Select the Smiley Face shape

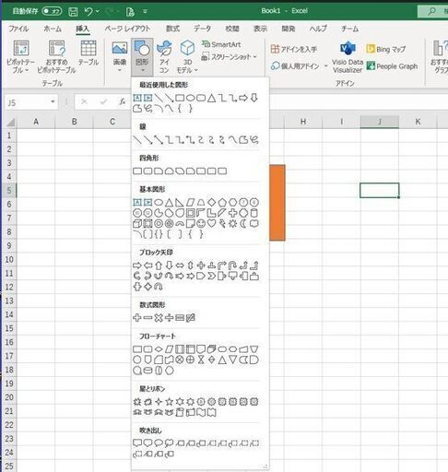[x=201, y=223]
